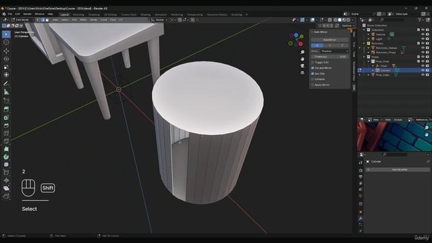Select the Poly Build tool

[x=6, y=148]
